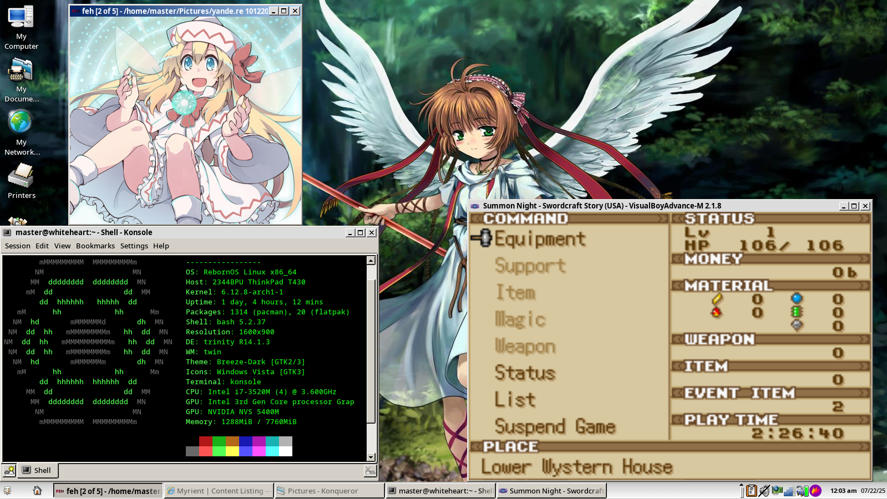This screenshot has height=499, width=887.
Task: Click the feh window menu icon in its title bar
Action: click(x=75, y=11)
